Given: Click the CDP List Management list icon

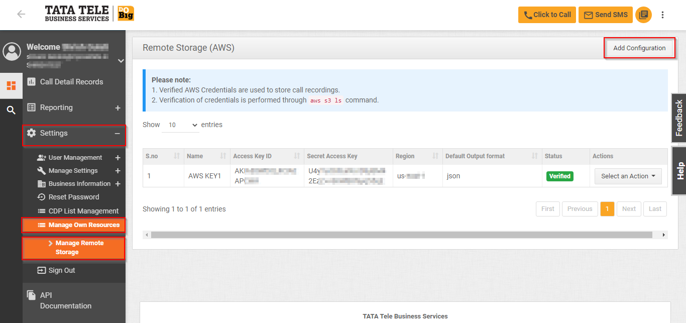Looking at the screenshot, I should [x=42, y=211].
